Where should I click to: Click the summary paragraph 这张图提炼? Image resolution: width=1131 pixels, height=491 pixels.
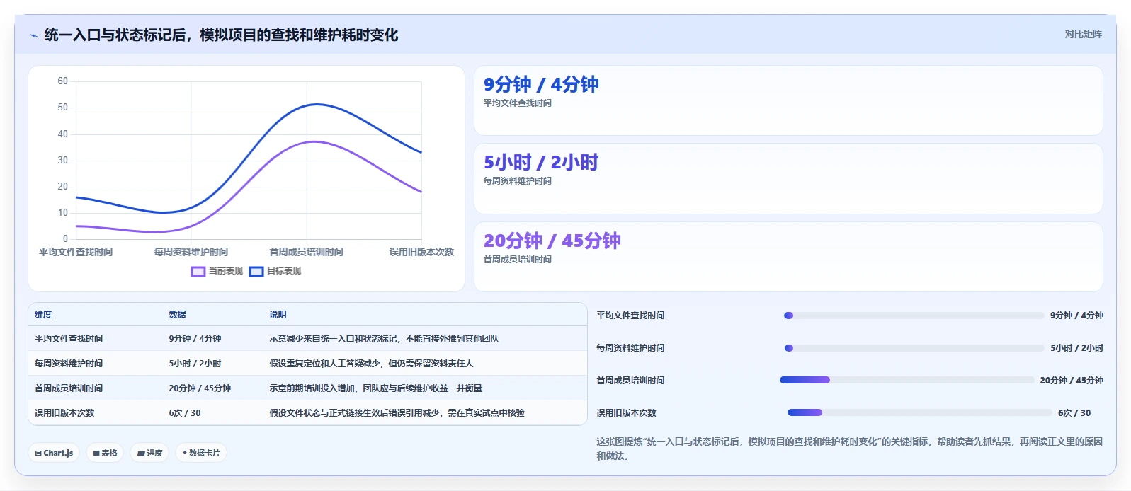click(849, 449)
